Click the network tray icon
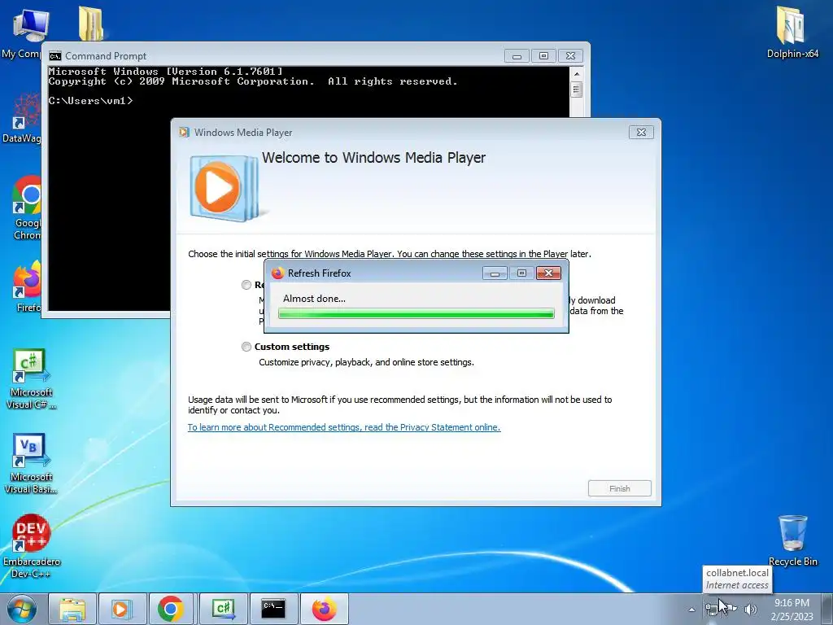The width and height of the screenshot is (833, 625). pos(713,610)
